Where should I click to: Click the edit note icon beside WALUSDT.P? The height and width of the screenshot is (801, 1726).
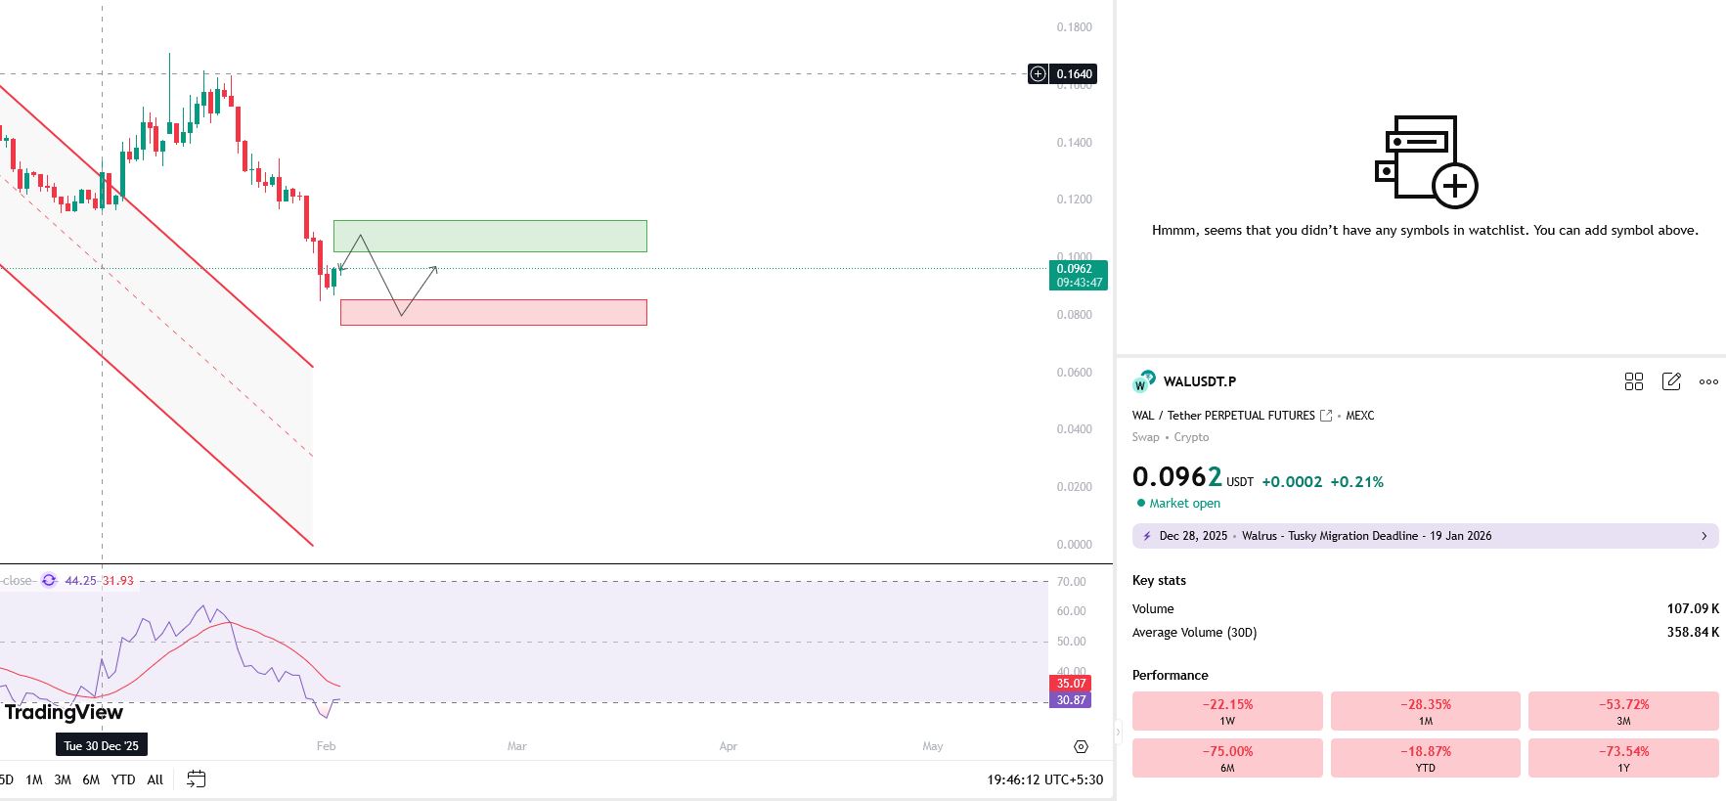[x=1671, y=381]
